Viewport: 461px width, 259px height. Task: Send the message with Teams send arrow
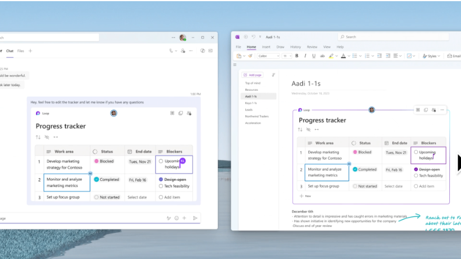coord(195,218)
